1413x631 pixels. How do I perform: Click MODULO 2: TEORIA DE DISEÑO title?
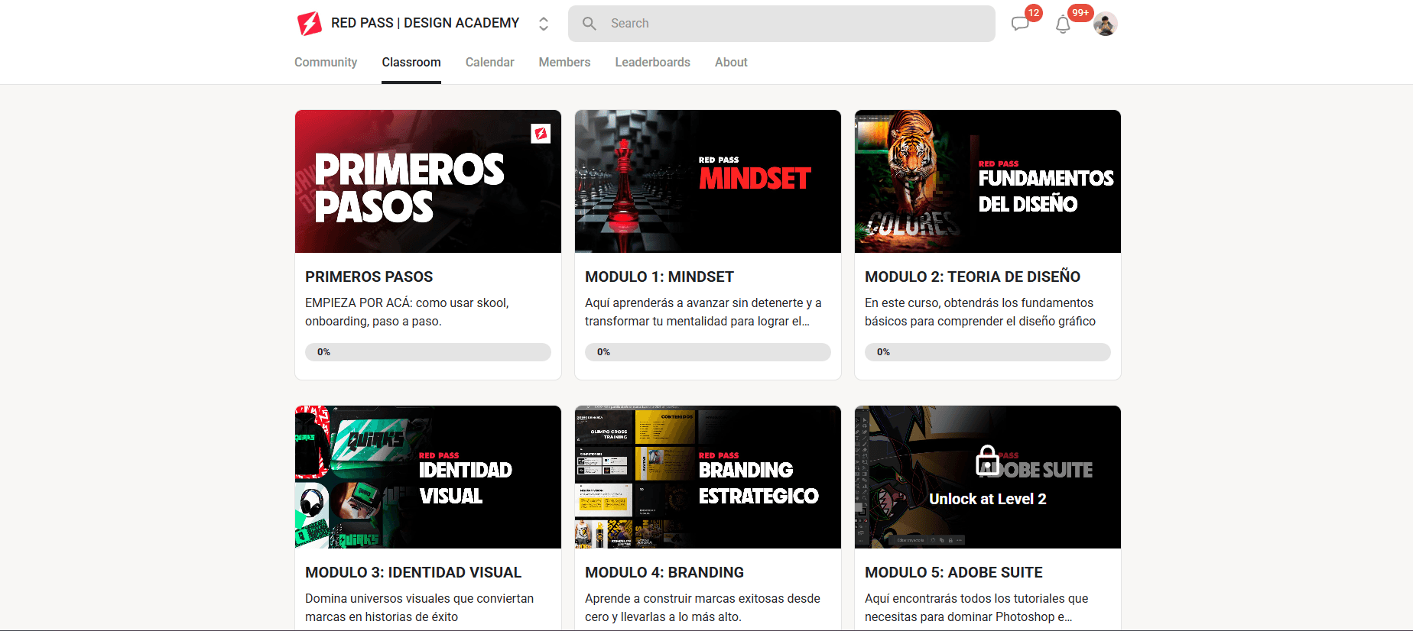[973, 277]
